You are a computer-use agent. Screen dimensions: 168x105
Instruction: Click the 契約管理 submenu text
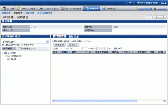click(x=18, y=13)
